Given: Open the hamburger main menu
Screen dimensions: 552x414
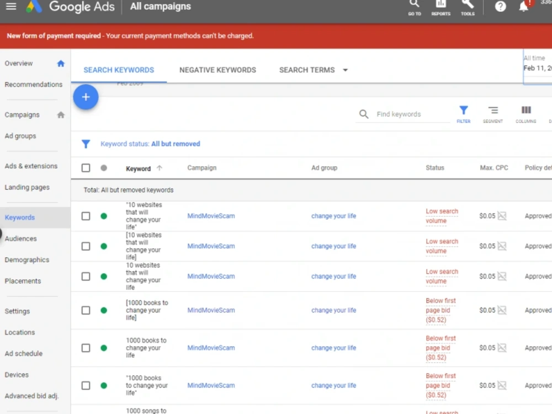Looking at the screenshot, I should (x=11, y=6).
